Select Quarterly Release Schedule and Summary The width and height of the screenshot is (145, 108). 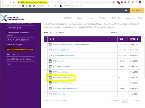18,34
